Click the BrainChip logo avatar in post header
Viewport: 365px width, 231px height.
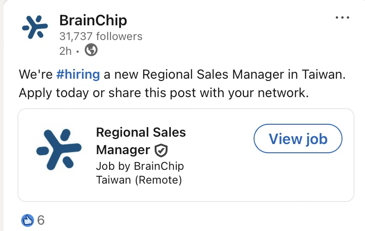click(35, 29)
